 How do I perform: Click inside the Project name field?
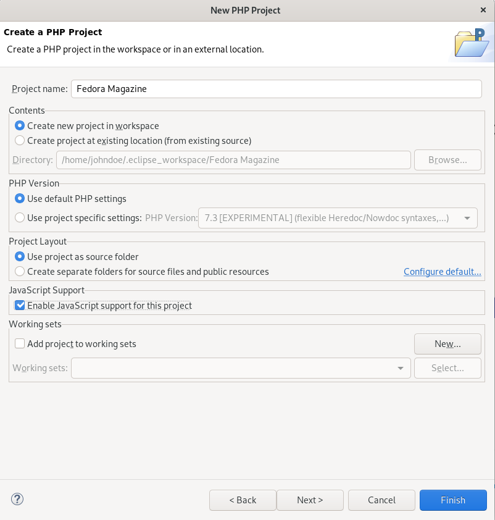(x=277, y=89)
